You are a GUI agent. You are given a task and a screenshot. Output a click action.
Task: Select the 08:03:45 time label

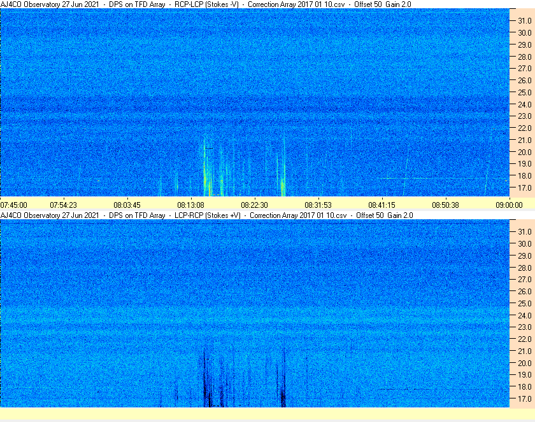(127, 205)
